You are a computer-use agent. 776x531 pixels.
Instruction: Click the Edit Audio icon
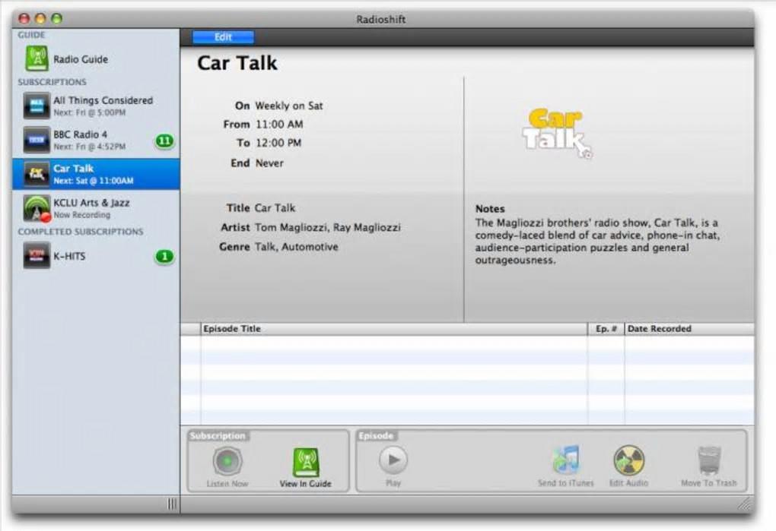click(x=628, y=460)
